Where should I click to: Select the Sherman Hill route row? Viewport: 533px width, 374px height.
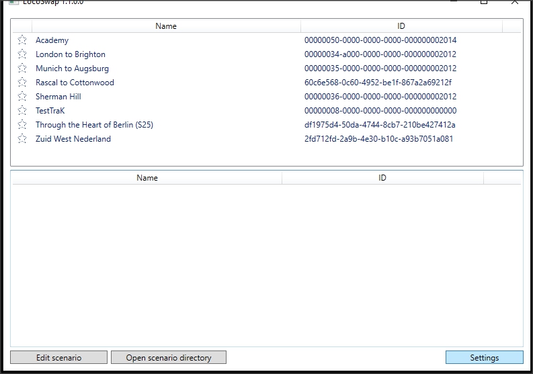pos(58,97)
